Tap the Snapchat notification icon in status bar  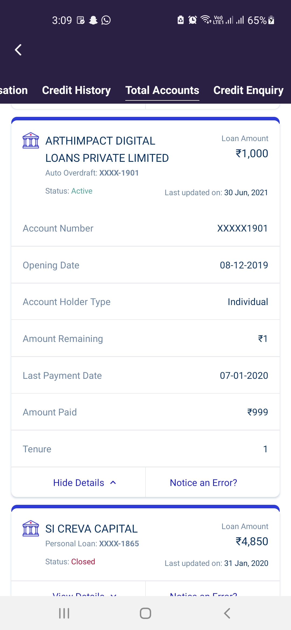tap(93, 20)
